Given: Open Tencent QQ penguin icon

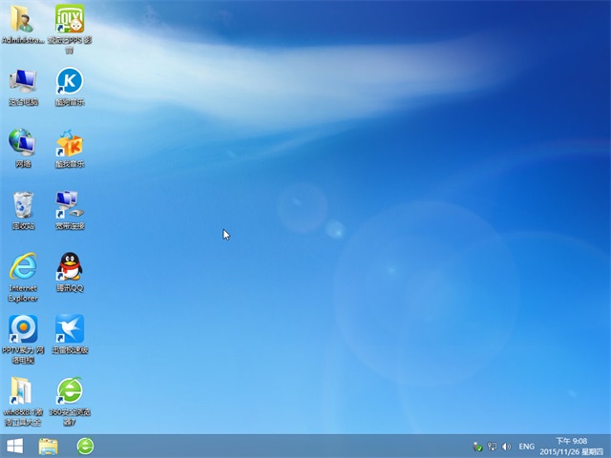Looking at the screenshot, I should pyautogui.click(x=70, y=267).
